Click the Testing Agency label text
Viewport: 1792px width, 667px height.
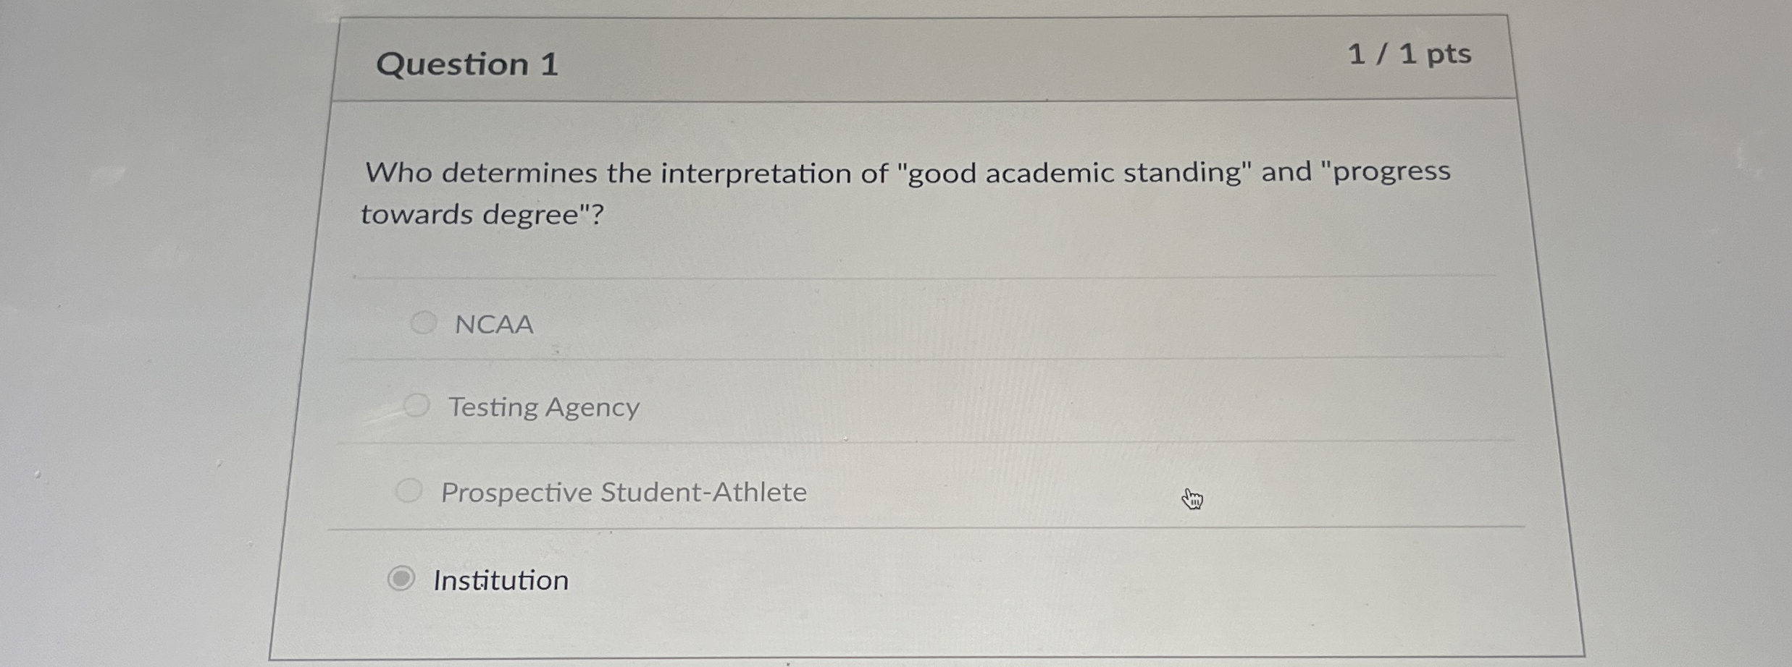click(x=544, y=407)
